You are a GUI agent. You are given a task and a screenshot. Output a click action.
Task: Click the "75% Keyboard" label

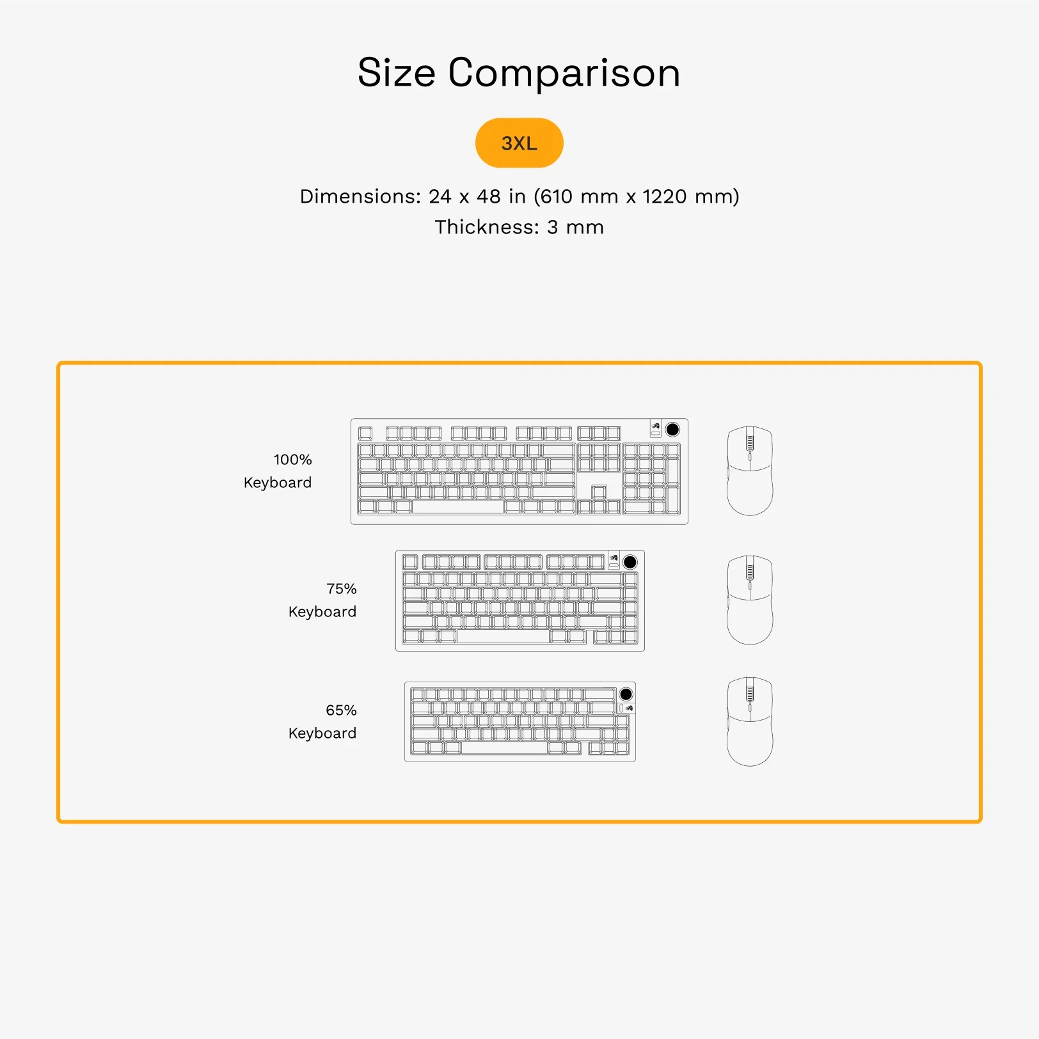point(323,600)
